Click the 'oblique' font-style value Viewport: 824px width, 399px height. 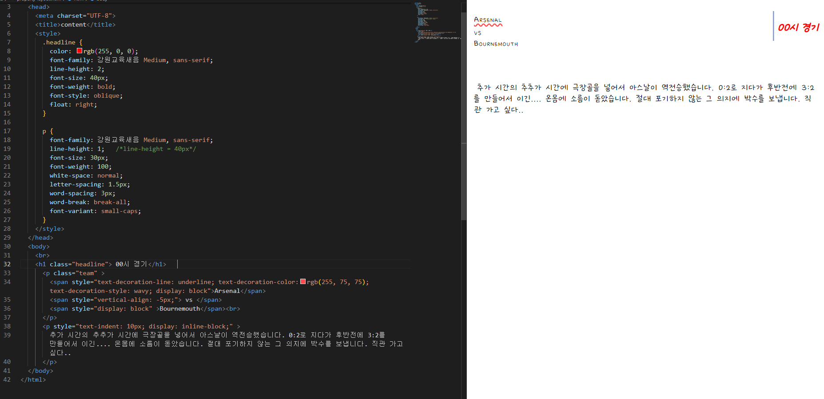[107, 95]
